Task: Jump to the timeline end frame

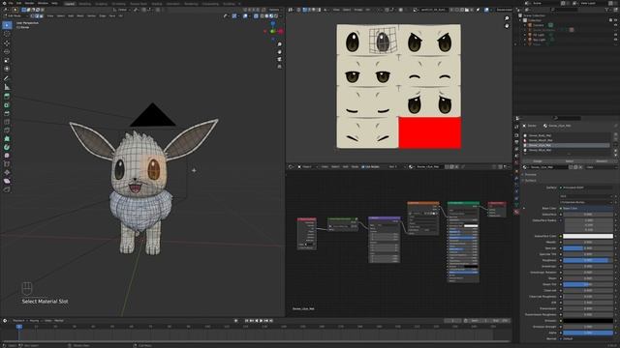Action: coord(271,321)
